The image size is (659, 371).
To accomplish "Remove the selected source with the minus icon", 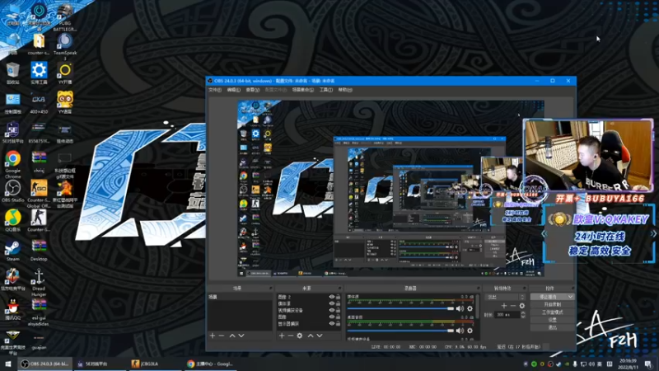I will click(291, 336).
